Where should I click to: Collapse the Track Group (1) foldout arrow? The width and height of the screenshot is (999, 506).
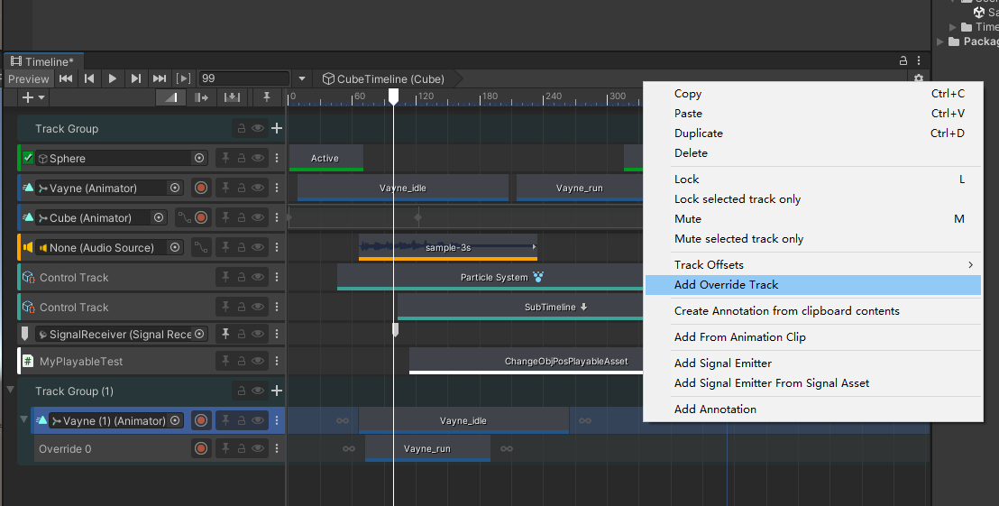click(11, 390)
